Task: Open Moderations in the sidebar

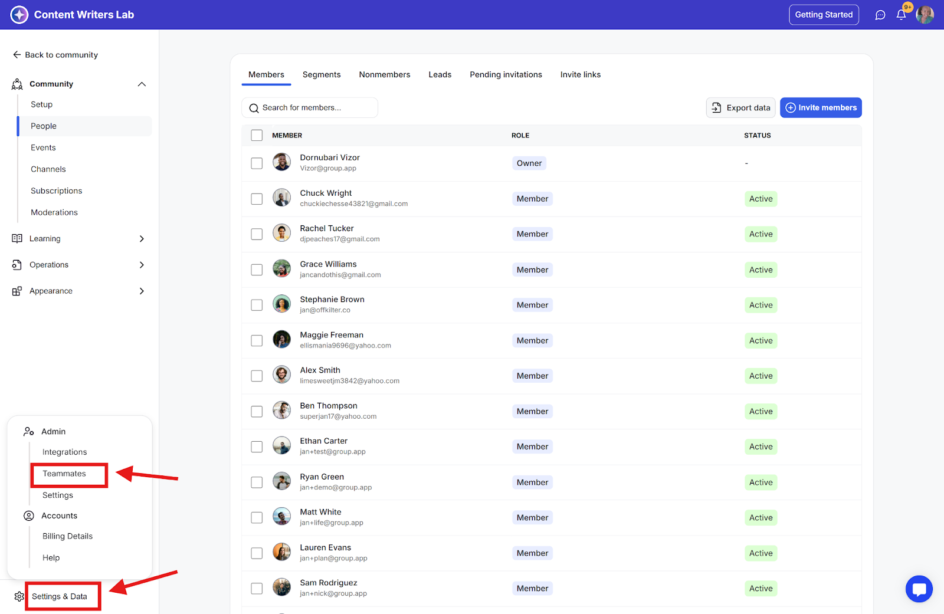Action: (54, 212)
